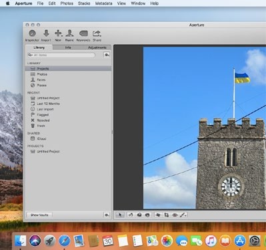Click the sidebar divider handle
The height and width of the screenshot is (250, 266).
(x=112, y=132)
